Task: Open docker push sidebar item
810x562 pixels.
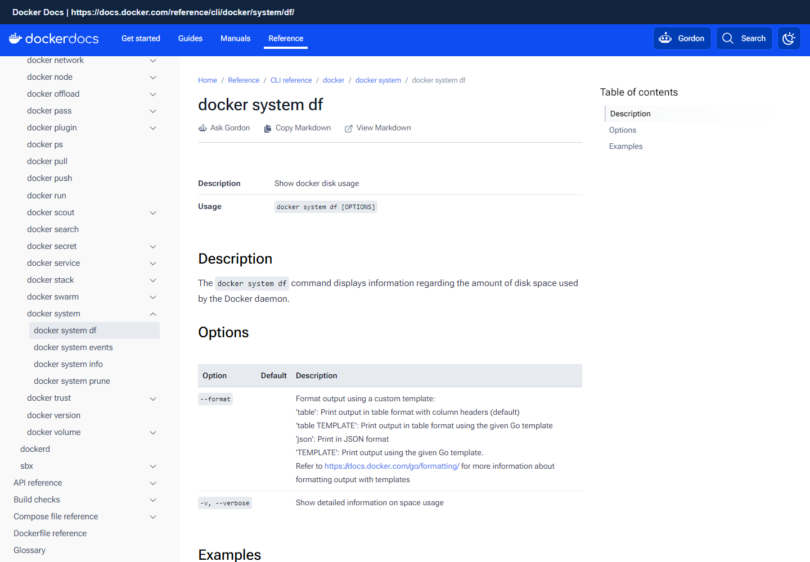Action: tap(49, 178)
